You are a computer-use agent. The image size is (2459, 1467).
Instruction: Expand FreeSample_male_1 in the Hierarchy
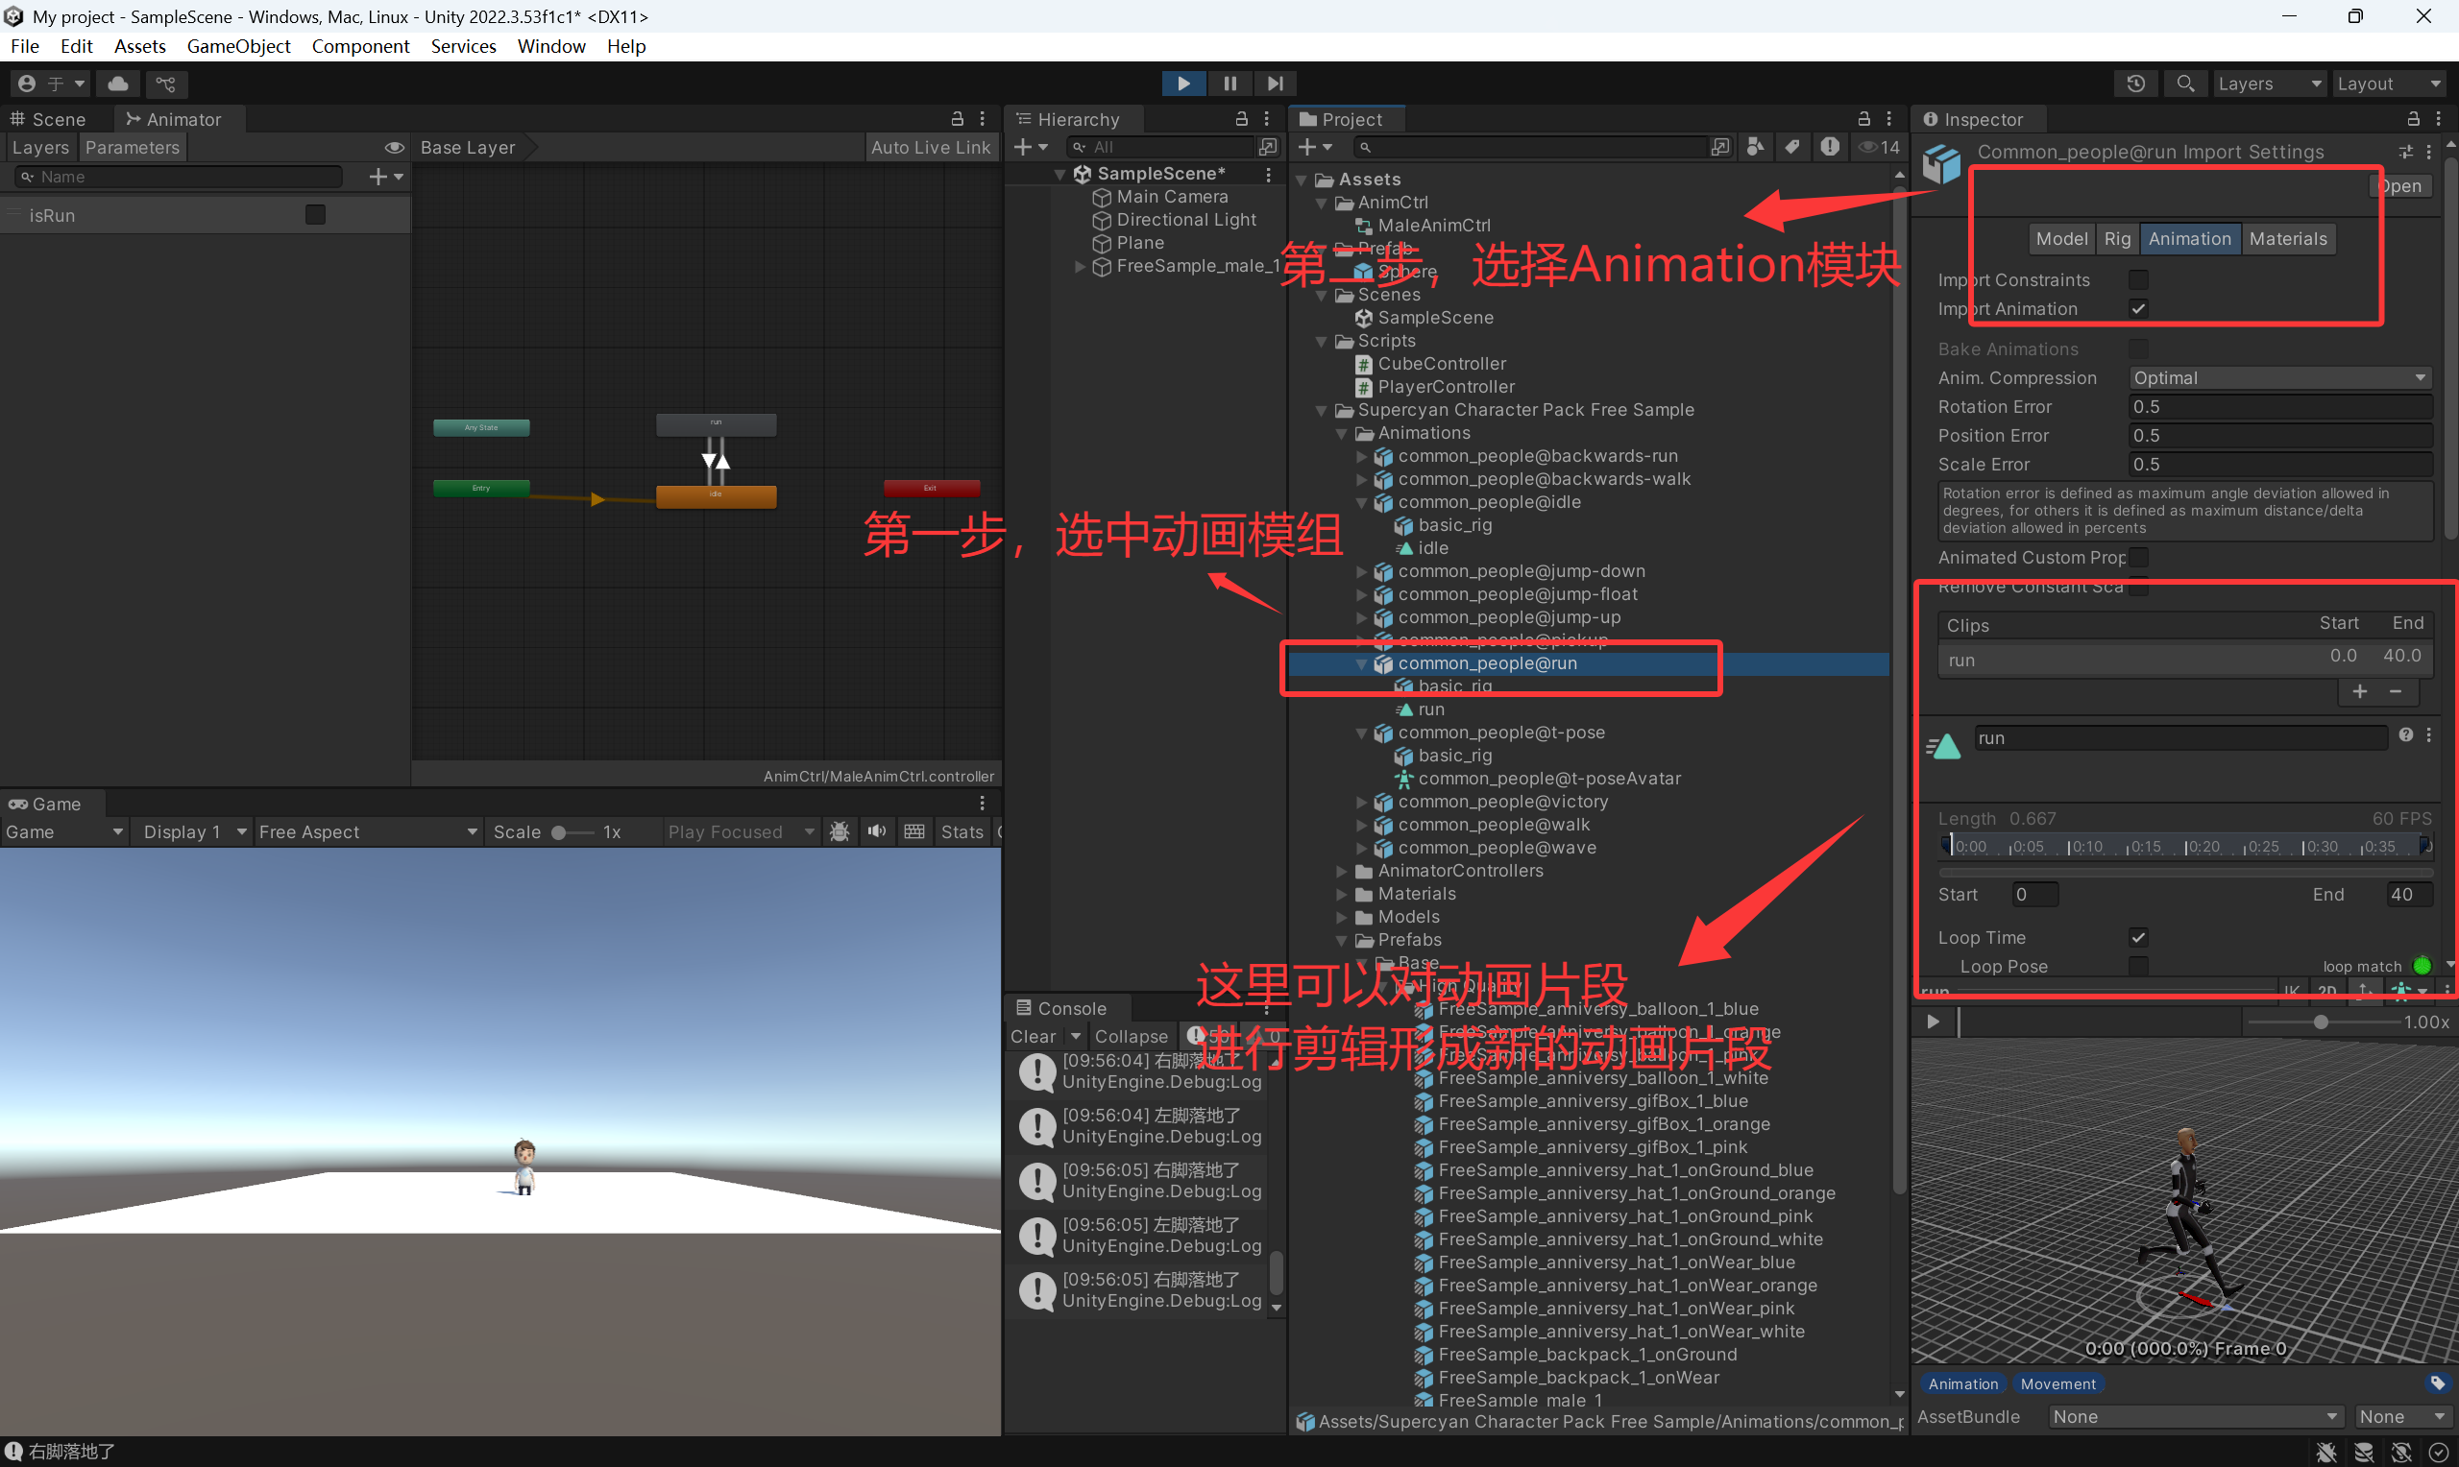click(x=1080, y=266)
